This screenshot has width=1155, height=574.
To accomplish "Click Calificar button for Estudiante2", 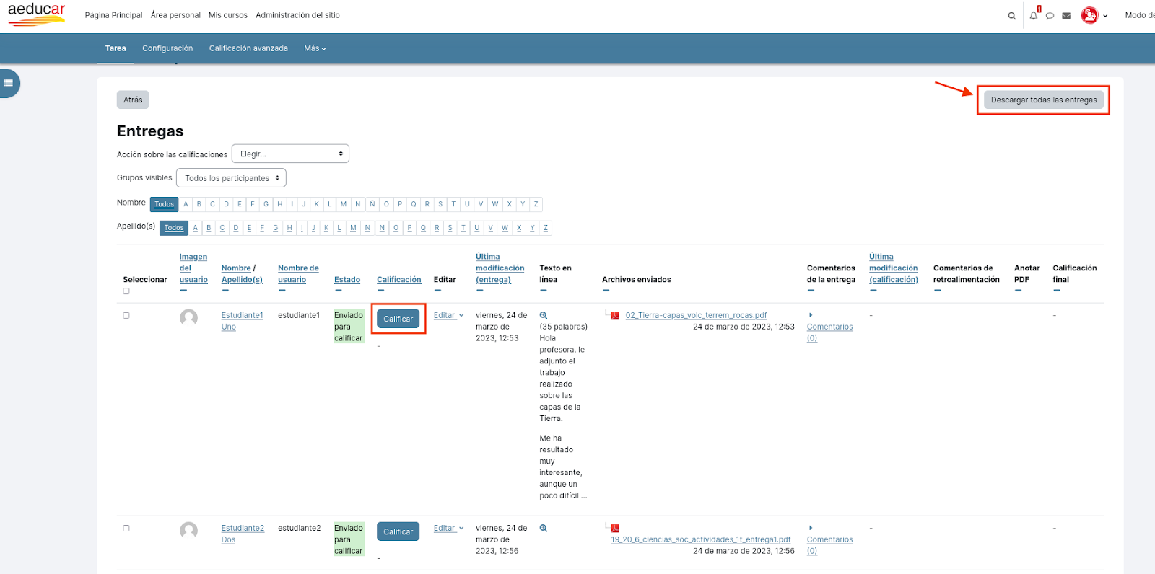I will (x=398, y=531).
